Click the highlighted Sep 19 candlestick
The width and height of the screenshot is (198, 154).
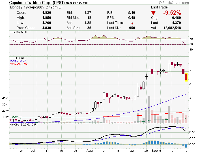186,77
